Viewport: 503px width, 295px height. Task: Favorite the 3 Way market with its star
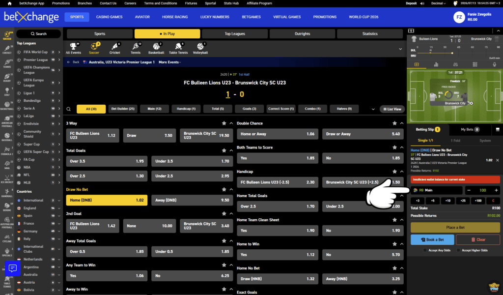coord(224,123)
